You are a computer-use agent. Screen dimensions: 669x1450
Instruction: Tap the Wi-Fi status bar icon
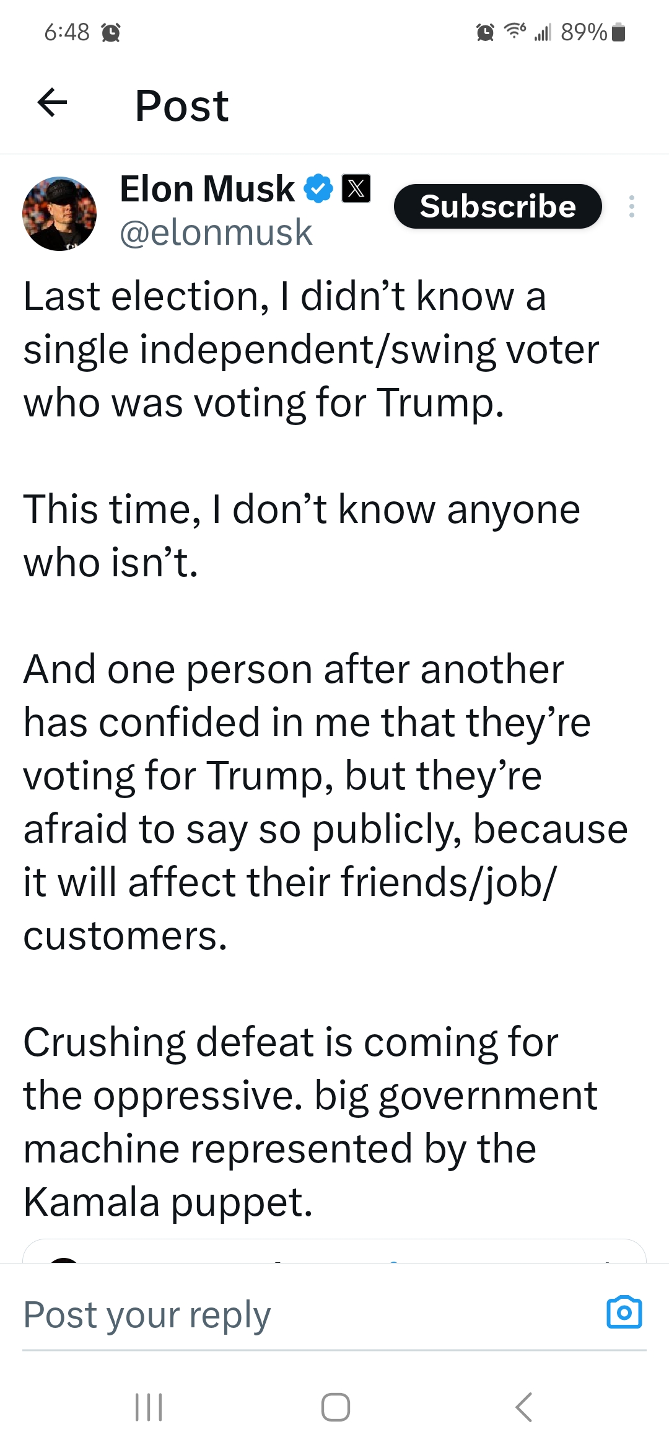pyautogui.click(x=515, y=30)
